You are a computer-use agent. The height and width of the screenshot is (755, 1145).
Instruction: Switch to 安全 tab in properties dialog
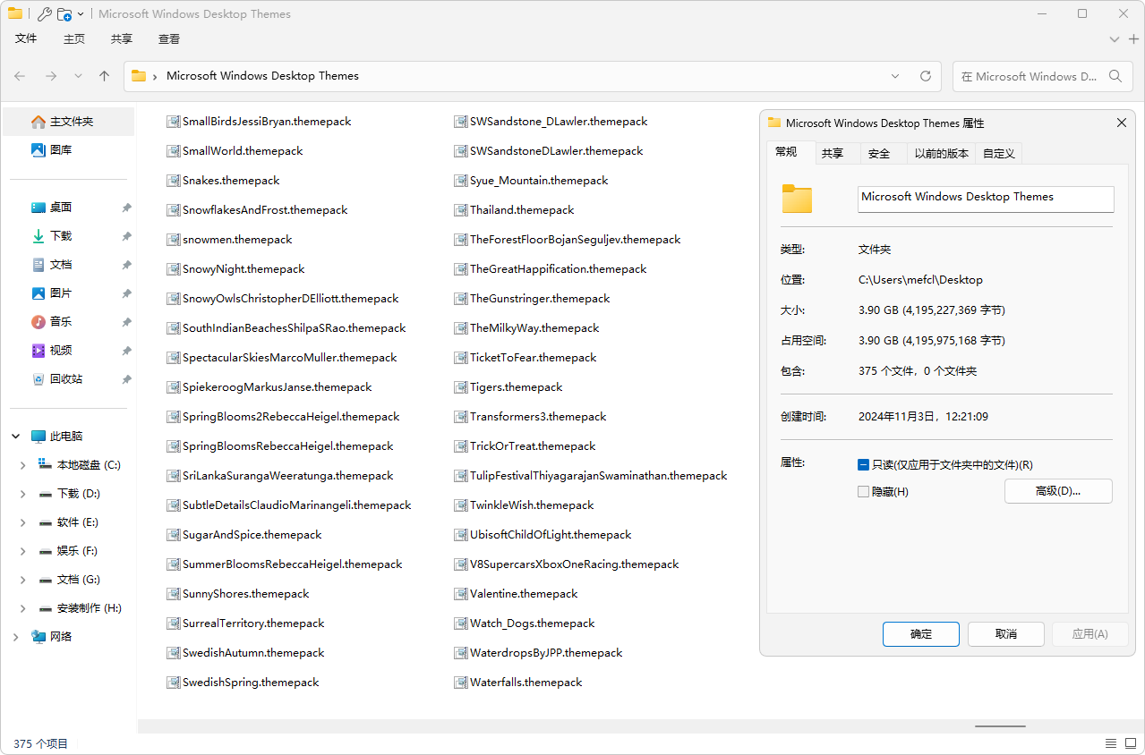879,153
